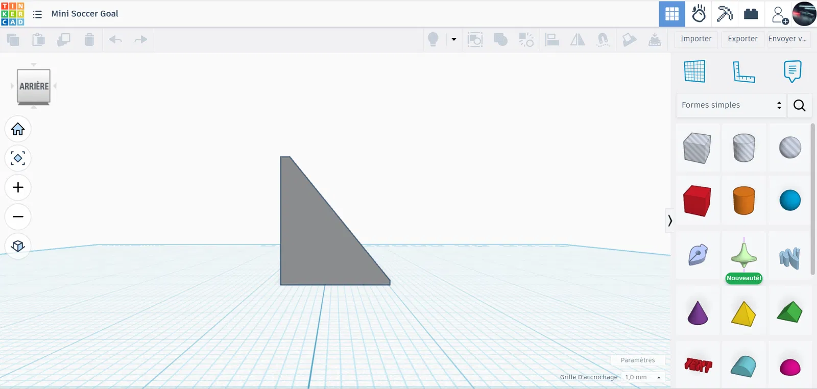Click the ARRIÈRE face of the view cube
Screen dimensions: 817x389
[34, 86]
